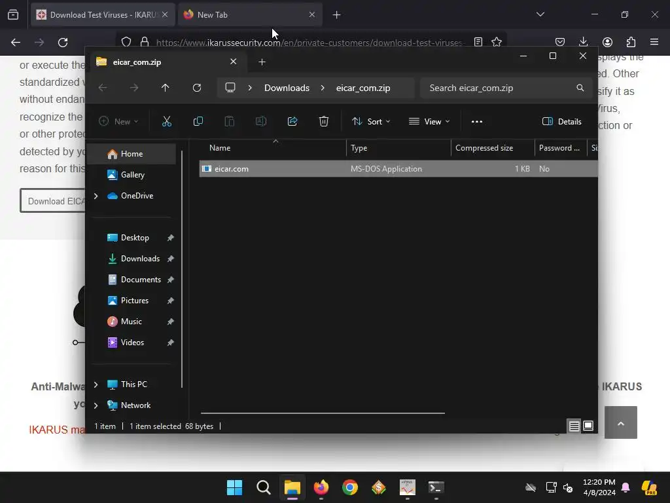
Task: Click Downloads in the address bar breadcrumb
Action: pos(287,88)
